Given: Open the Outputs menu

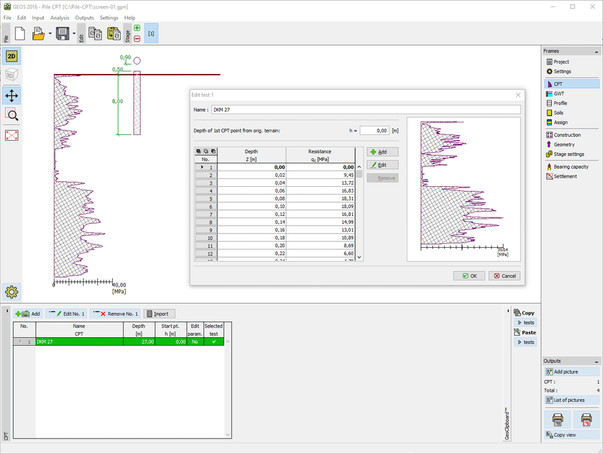Looking at the screenshot, I should 84,18.
